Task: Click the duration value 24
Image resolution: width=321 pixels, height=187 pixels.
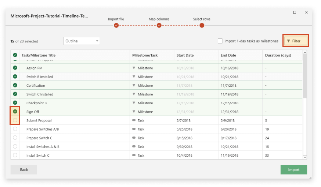Action: [x=267, y=138]
